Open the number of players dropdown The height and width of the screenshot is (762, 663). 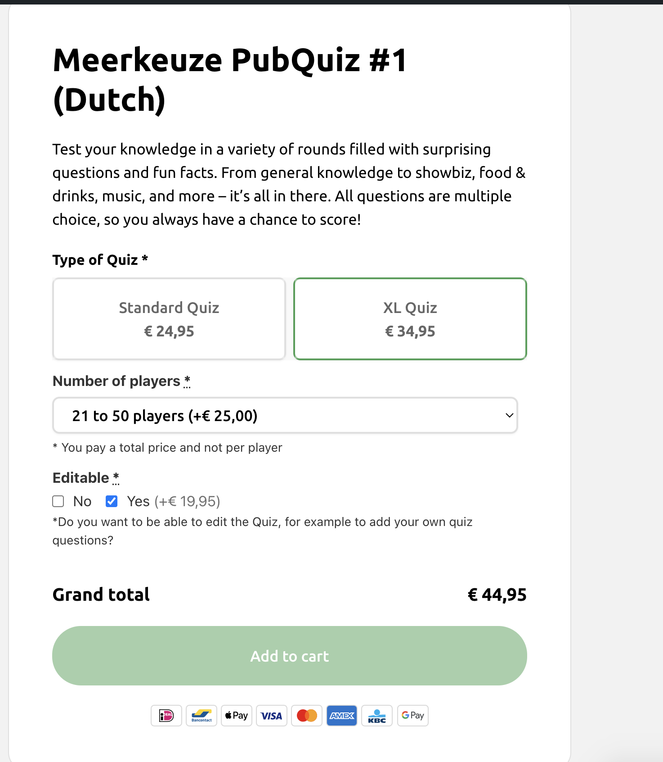[x=285, y=415]
